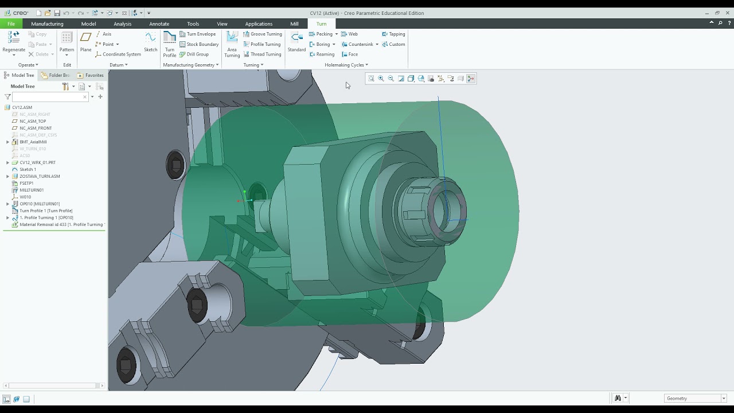Click the Repaint icon in graphics toolbar
The height and width of the screenshot is (413, 734).
401,79
